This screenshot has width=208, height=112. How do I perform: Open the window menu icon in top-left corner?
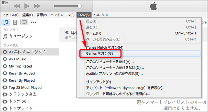[x=5, y=3]
